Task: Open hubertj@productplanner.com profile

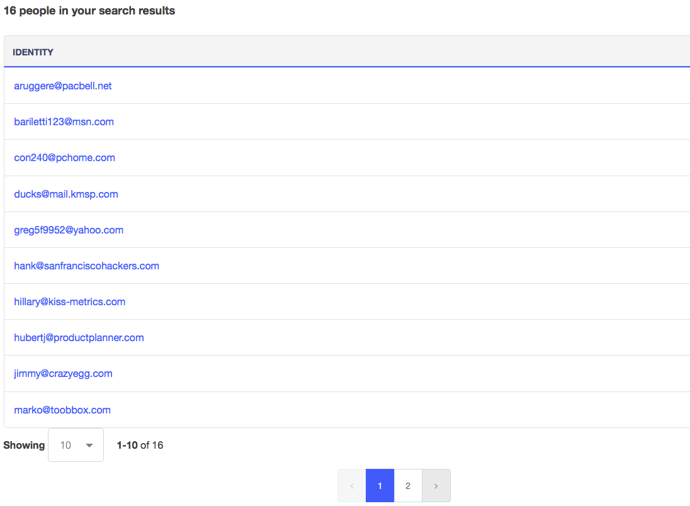Action: pos(79,337)
